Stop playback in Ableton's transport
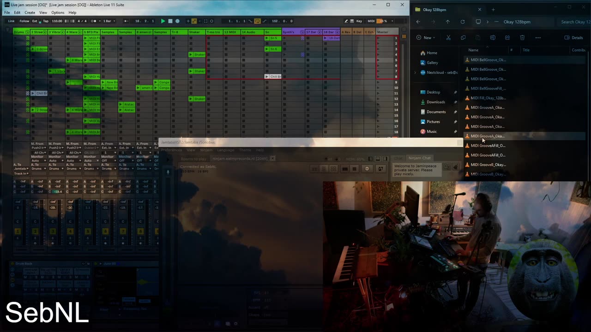 pos(170,21)
